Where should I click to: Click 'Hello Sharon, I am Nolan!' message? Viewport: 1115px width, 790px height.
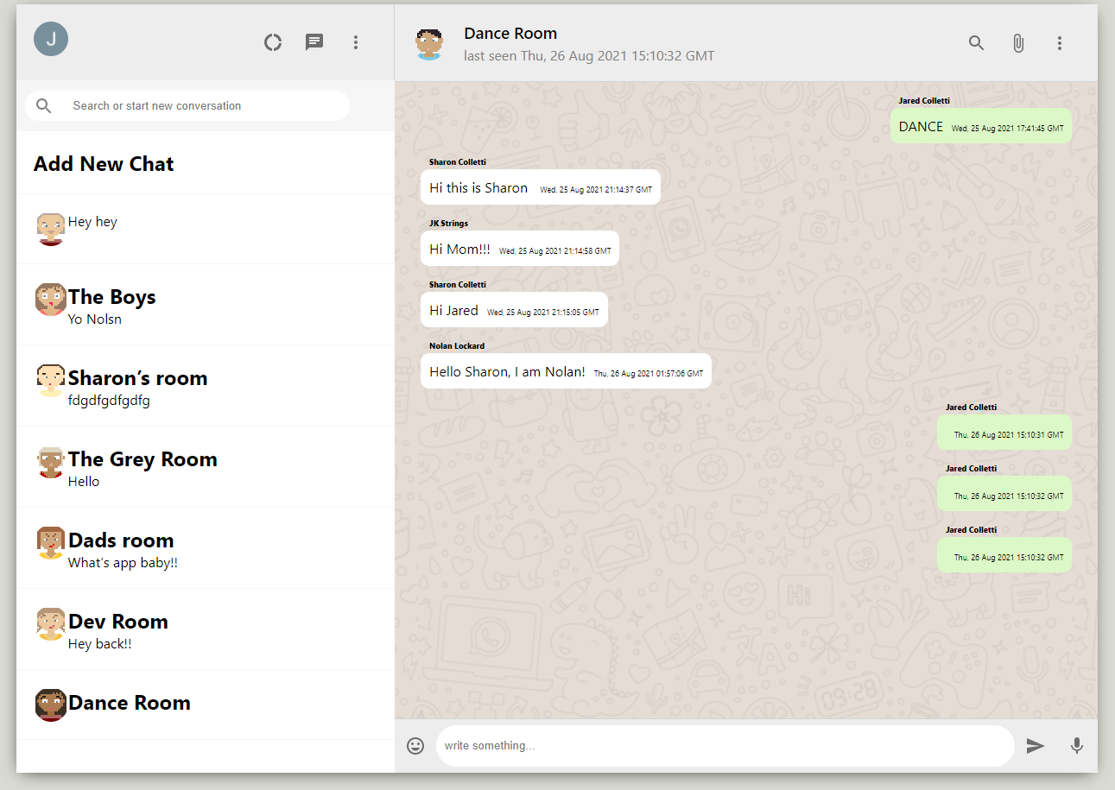(566, 371)
